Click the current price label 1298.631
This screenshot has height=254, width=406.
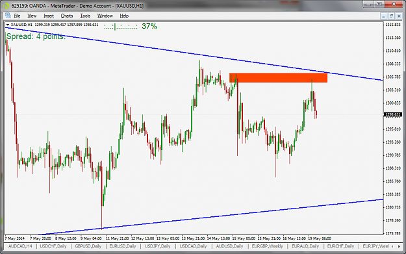(393, 114)
